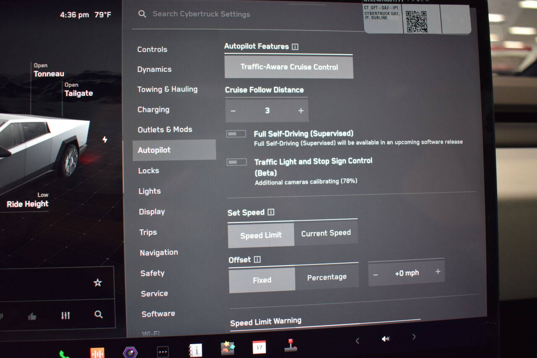Go to Safety settings
Viewport: 537px width, 358px height.
[x=152, y=273]
